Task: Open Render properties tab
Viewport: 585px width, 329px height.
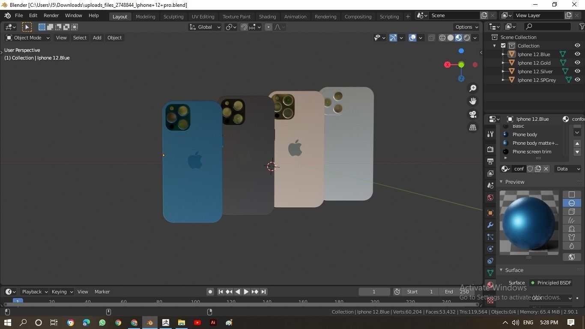Action: point(490,150)
